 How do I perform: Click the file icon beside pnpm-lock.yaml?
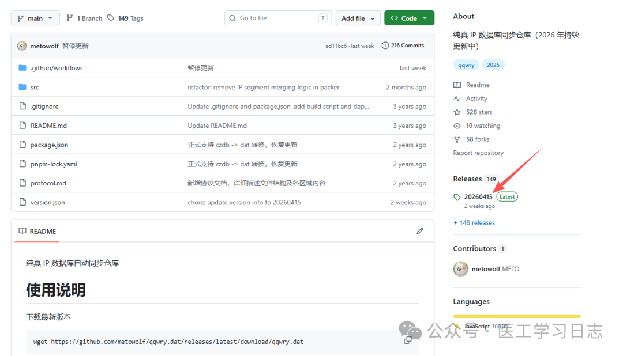click(x=22, y=164)
